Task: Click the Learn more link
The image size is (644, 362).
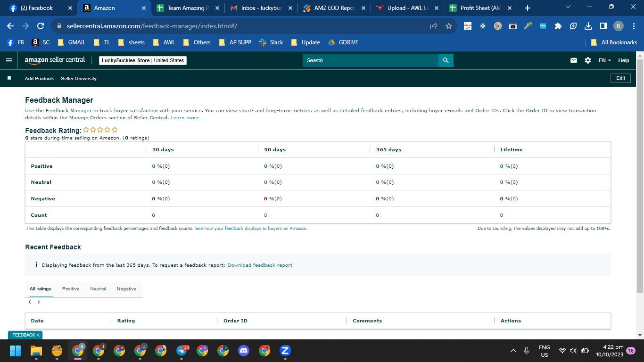Action: tap(185, 118)
